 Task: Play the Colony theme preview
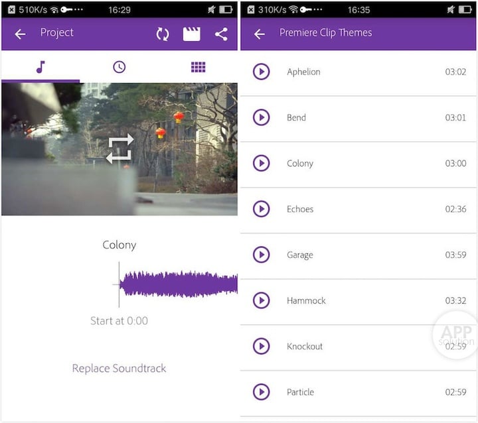coord(262,163)
